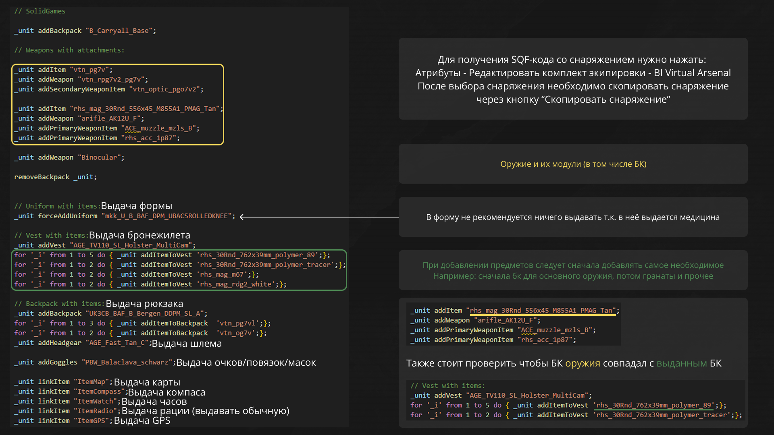Click the "Выдача часов" annotation
Screen dimensions: 774x435
(x=154, y=402)
